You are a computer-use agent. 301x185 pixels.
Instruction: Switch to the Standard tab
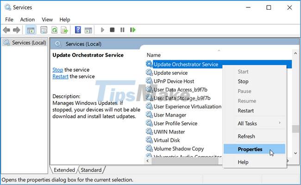(x=91, y=170)
